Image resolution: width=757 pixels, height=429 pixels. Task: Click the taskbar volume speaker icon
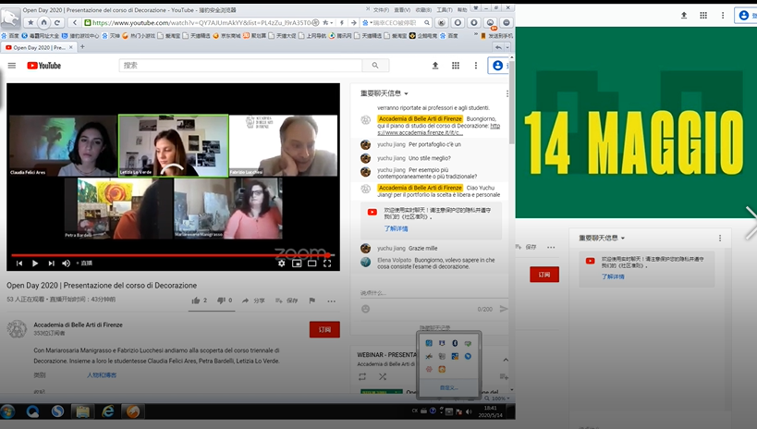(x=469, y=411)
